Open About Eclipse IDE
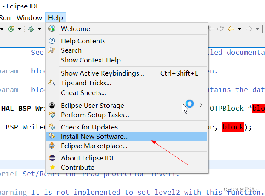Viewport: 265px width, 196px height. pyautogui.click(x=126, y=158)
